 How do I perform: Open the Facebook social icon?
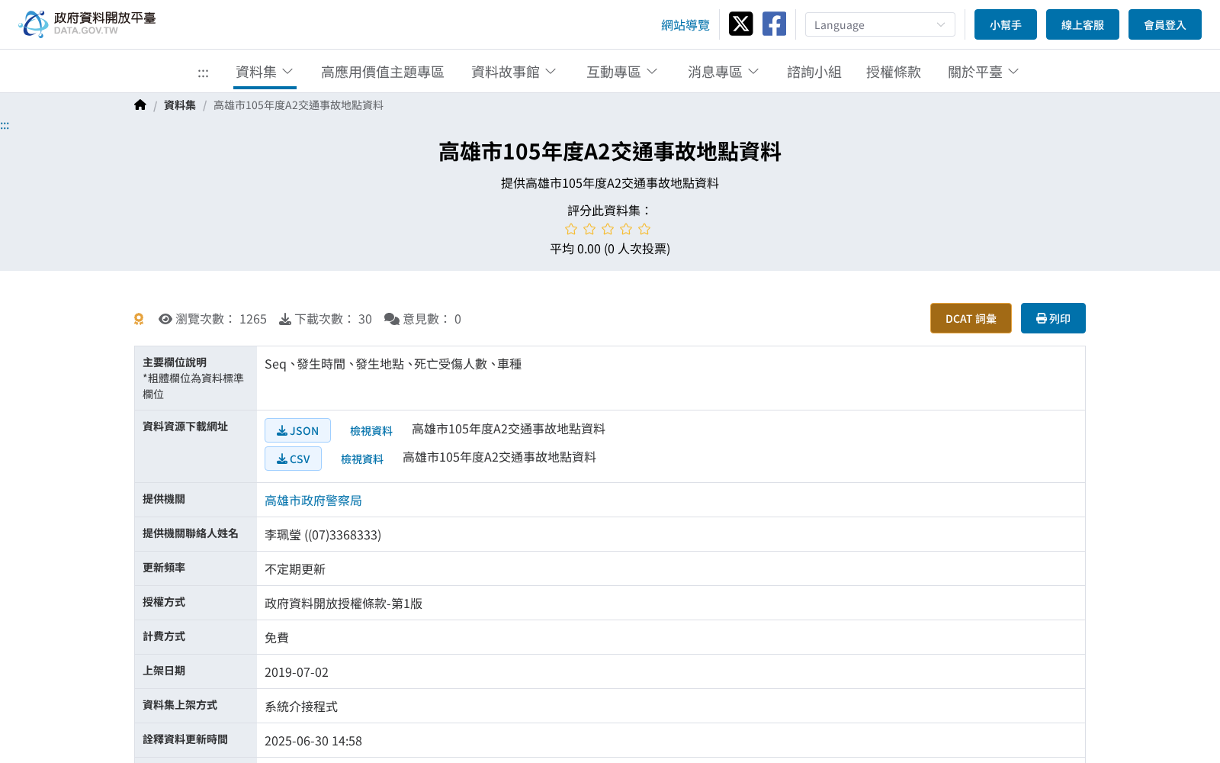(x=774, y=24)
